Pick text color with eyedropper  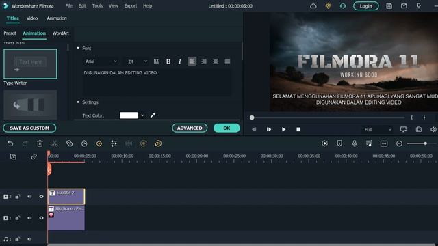click(x=153, y=115)
